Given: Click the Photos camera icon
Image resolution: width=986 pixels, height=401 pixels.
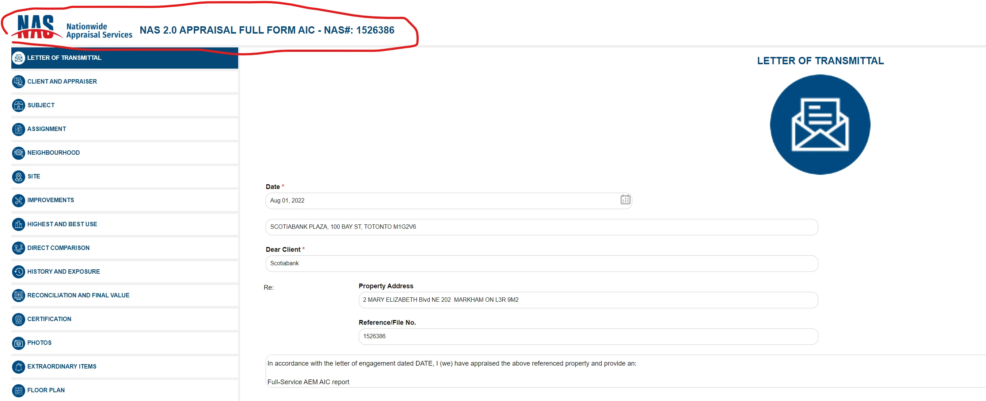Looking at the screenshot, I should point(18,343).
